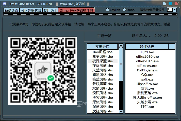Select 激活Win_office.exe in software list
This screenshot has height=121, width=181.
(147, 97)
